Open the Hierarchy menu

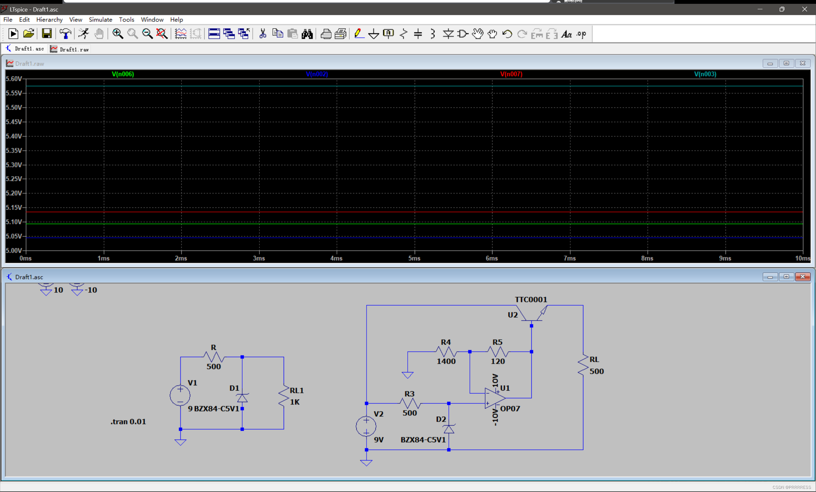(x=49, y=19)
